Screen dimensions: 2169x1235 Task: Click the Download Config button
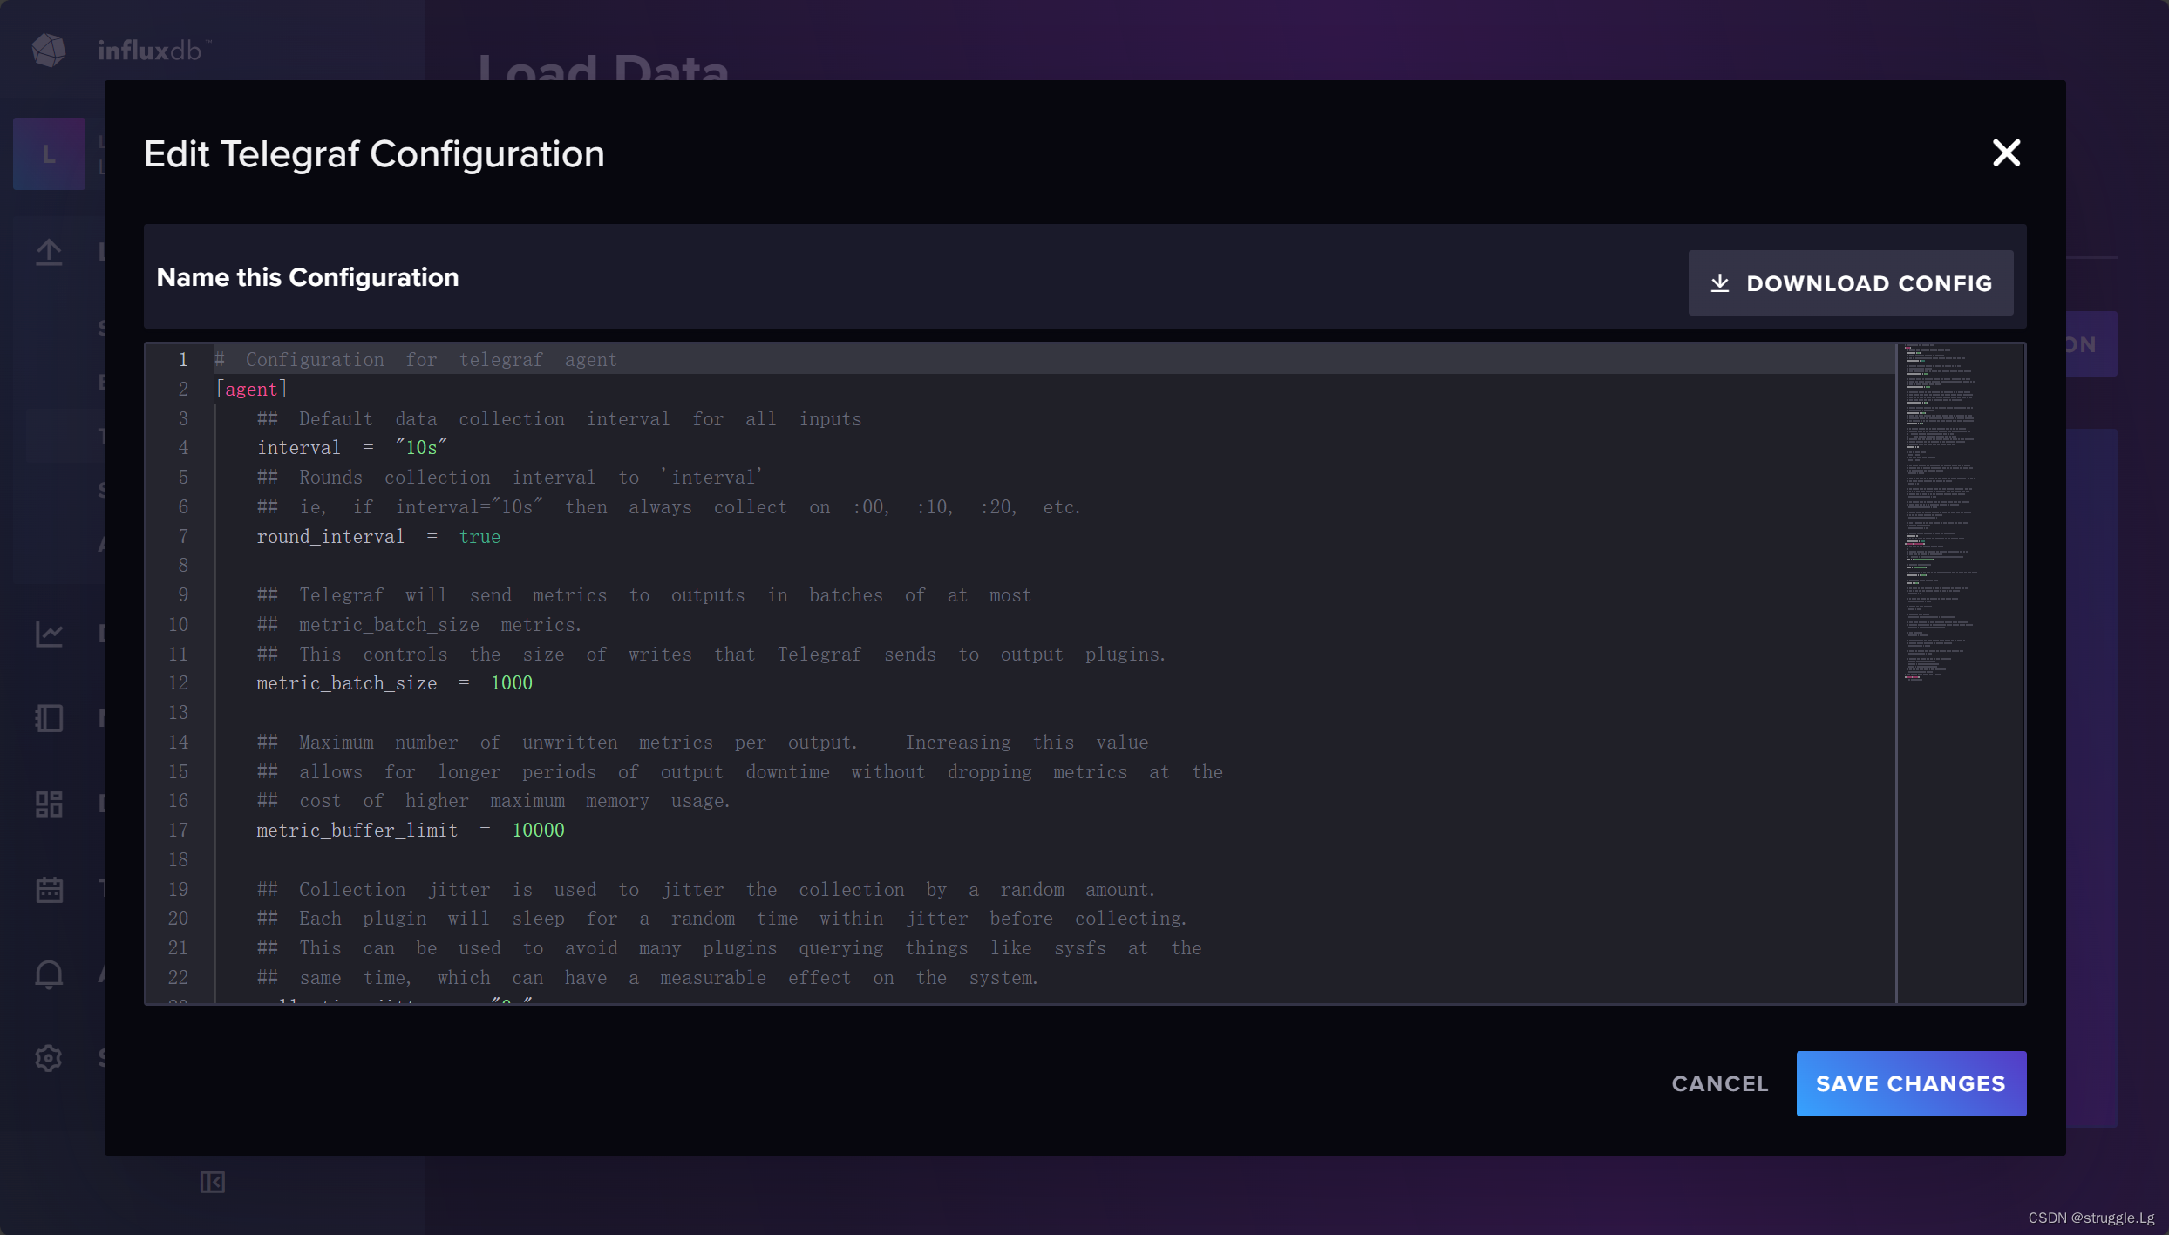coord(1850,283)
